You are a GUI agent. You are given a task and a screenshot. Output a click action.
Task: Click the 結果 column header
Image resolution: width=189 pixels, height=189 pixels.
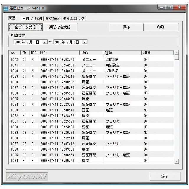pyautogui.click(x=157, y=53)
